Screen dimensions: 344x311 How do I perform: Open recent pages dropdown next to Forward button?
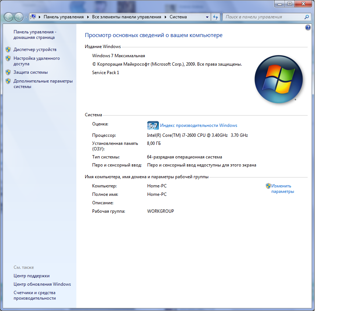(26, 17)
